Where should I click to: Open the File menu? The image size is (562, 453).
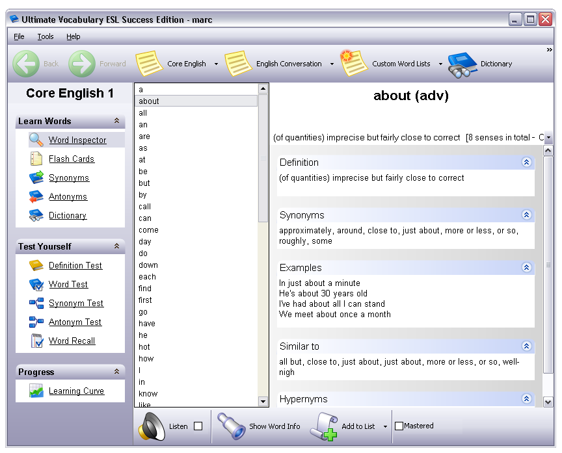point(19,36)
